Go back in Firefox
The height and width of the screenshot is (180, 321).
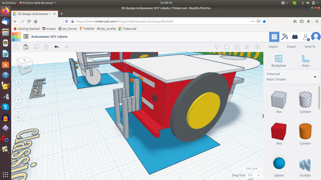pyautogui.click(x=15, y=22)
